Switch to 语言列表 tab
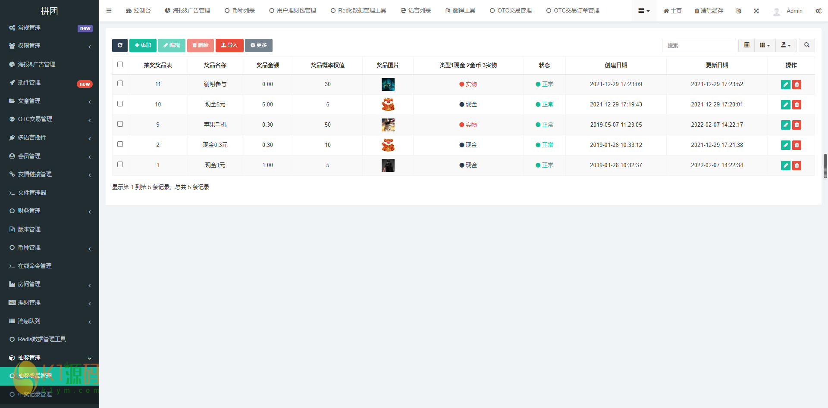Image resolution: width=828 pixels, height=408 pixels. 416,11
